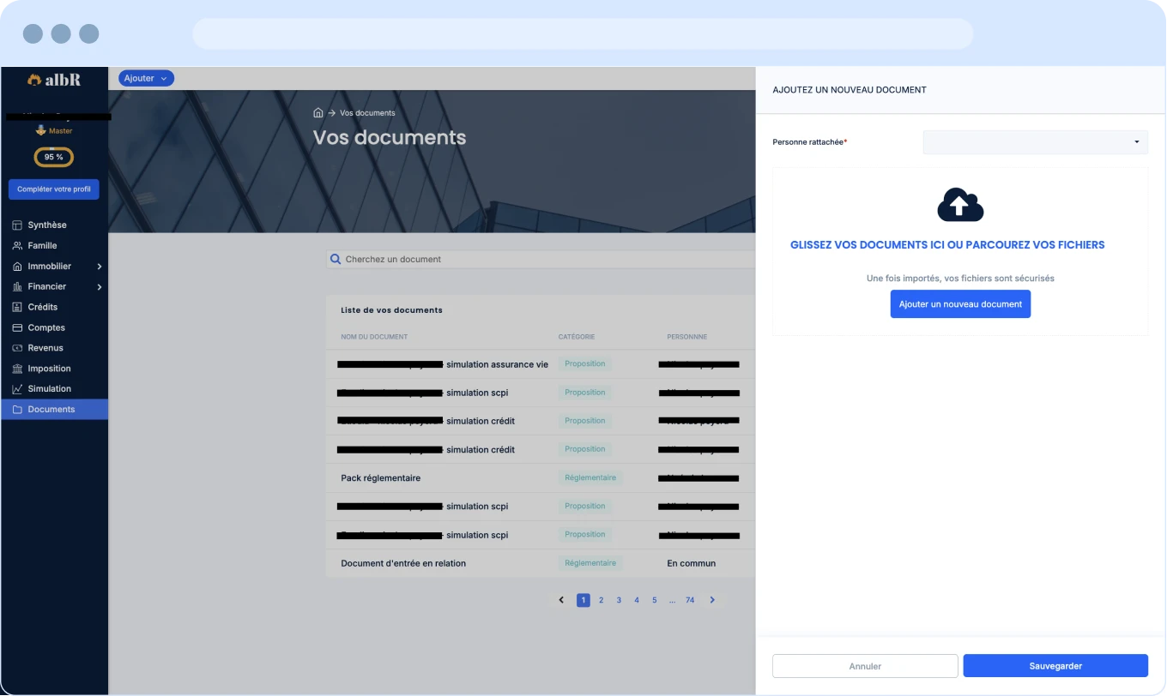Click the home icon in breadcrumb
Screen dimensions: 1167x696
click(x=318, y=113)
